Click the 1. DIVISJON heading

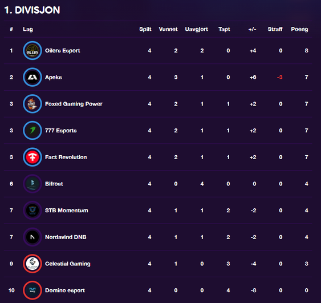click(32, 10)
